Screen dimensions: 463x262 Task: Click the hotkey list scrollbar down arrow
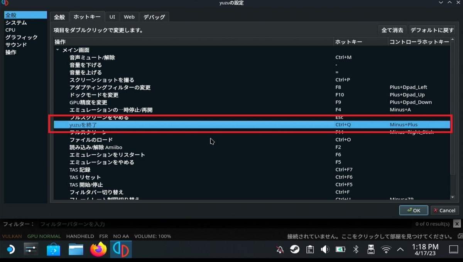pyautogui.click(x=453, y=197)
